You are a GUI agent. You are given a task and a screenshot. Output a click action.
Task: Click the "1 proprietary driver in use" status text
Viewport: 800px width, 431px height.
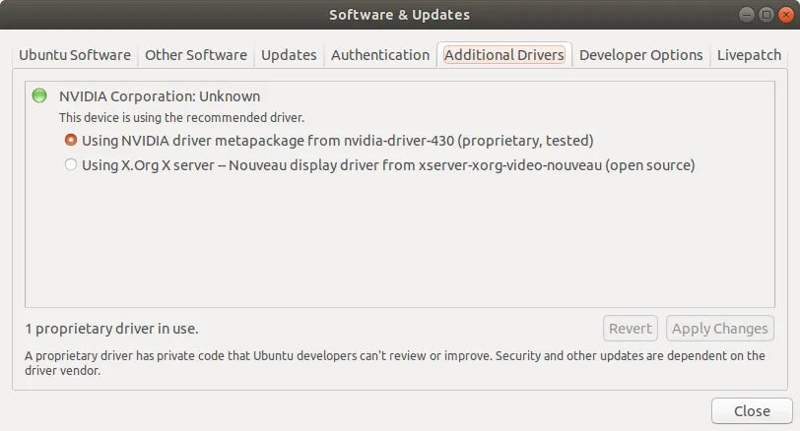click(118, 329)
